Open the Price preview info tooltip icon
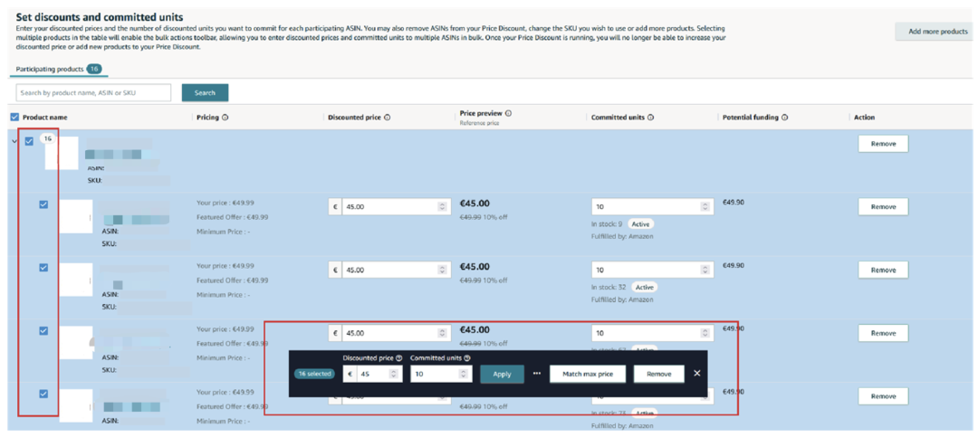978x437 pixels. tap(508, 113)
